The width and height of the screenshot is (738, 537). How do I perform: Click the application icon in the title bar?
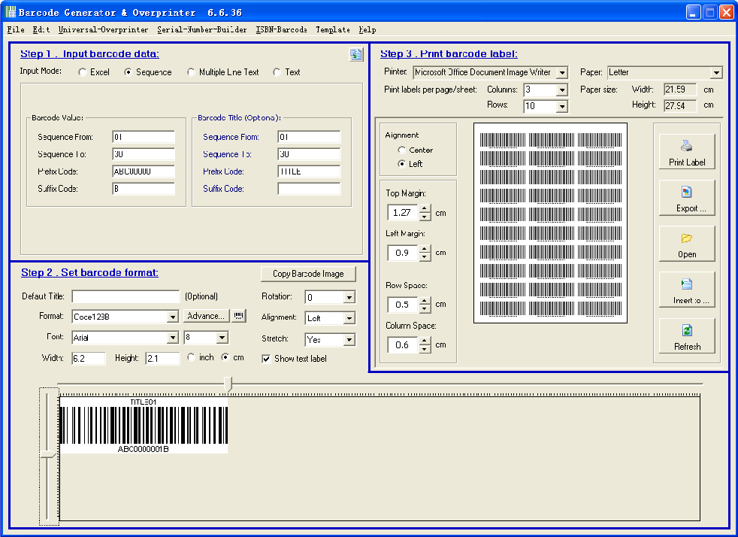point(9,11)
